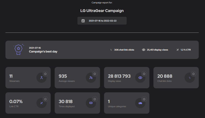Click the 'Average viewers' label
Viewport: 205px width, 118px height.
point(67,81)
